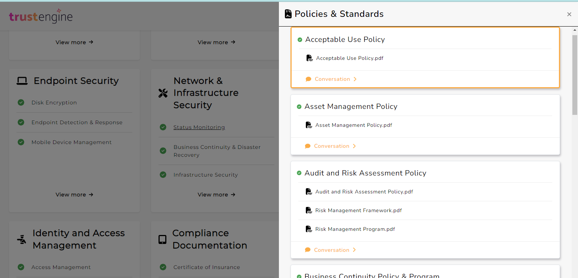Select Disk Encryption item
Image resolution: width=578 pixels, height=278 pixels.
click(54, 103)
